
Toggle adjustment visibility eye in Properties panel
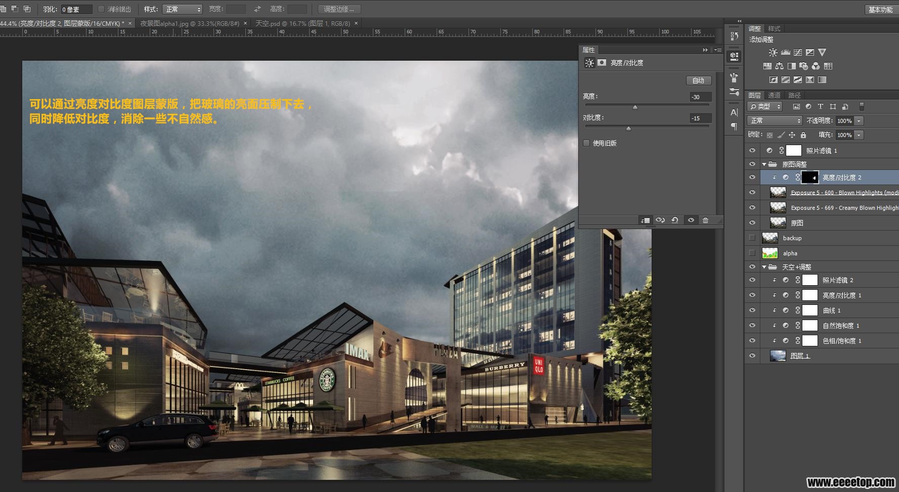pyautogui.click(x=691, y=220)
